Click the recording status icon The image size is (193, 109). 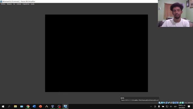(x=176, y=103)
